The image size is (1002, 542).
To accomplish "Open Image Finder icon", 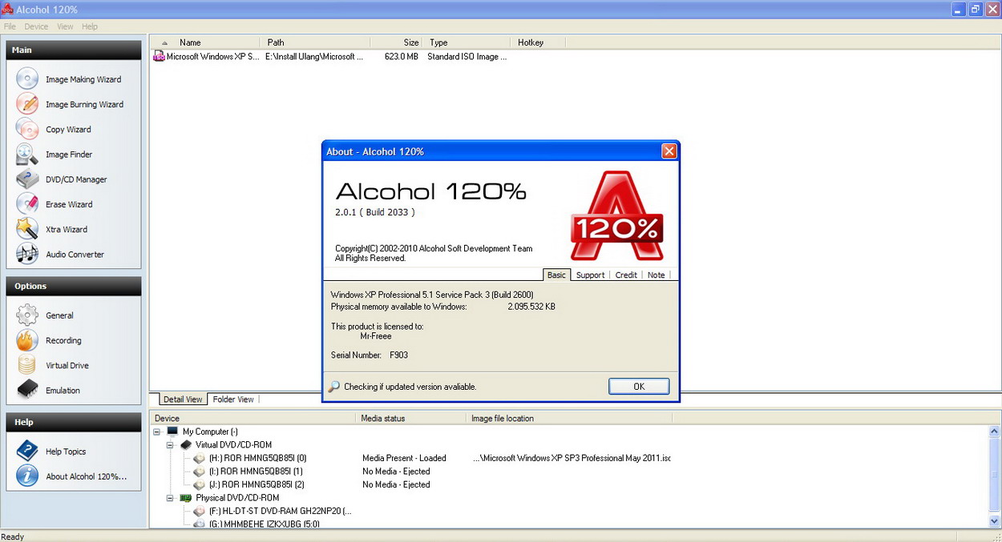I will coord(27,155).
